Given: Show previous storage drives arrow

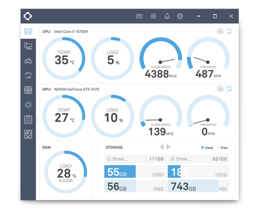Looking at the screenshot, I should (x=162, y=147).
